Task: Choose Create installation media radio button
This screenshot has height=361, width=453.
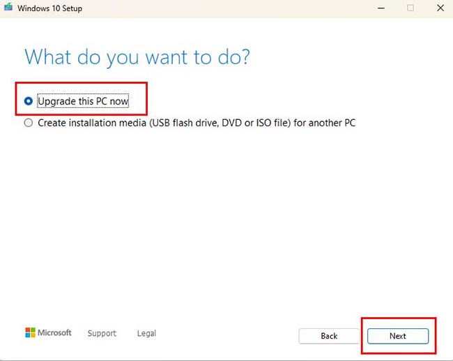Action: click(29, 123)
